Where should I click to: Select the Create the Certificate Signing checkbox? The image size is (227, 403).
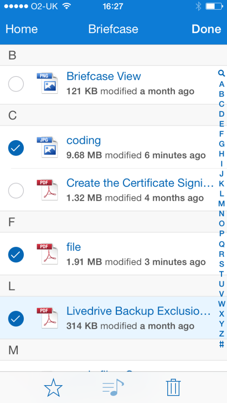[x=16, y=191]
